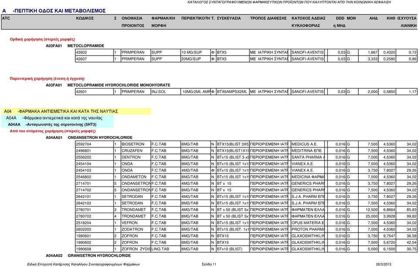Viewport: 418px width, 267px height.
Task: Click the 10 MG/SUP content cell
Action: coord(196,53)
